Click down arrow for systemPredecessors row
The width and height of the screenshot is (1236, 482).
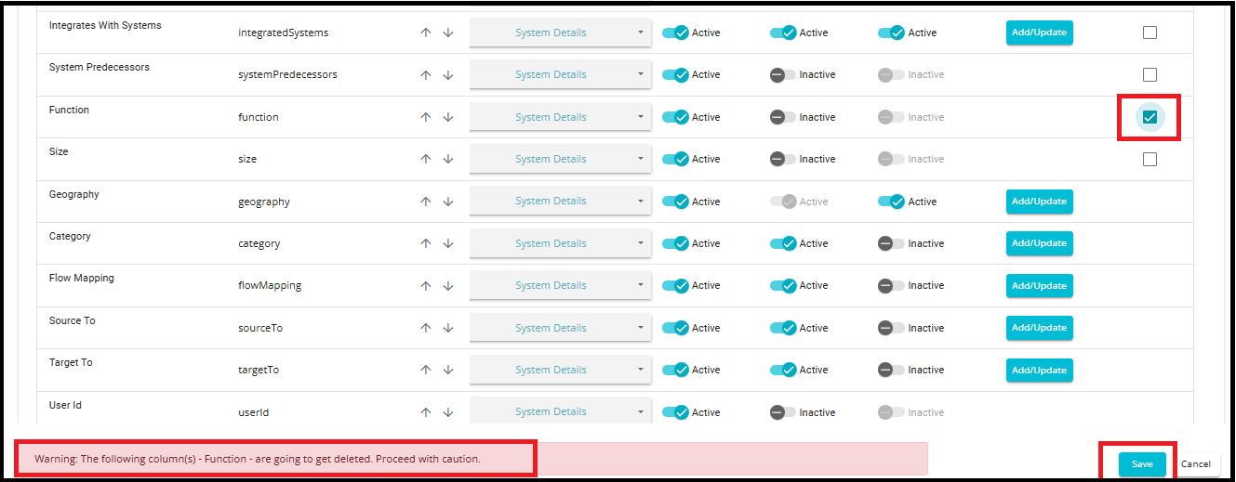(x=448, y=74)
